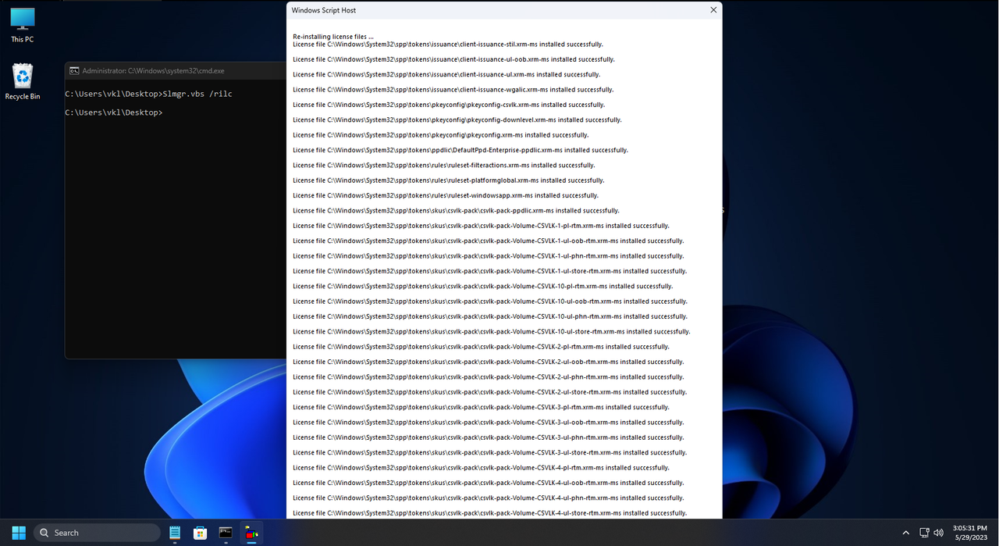Click the ruleset-windowsapp.xrm-ms line
Screen dimensions: 999x546
point(446,195)
